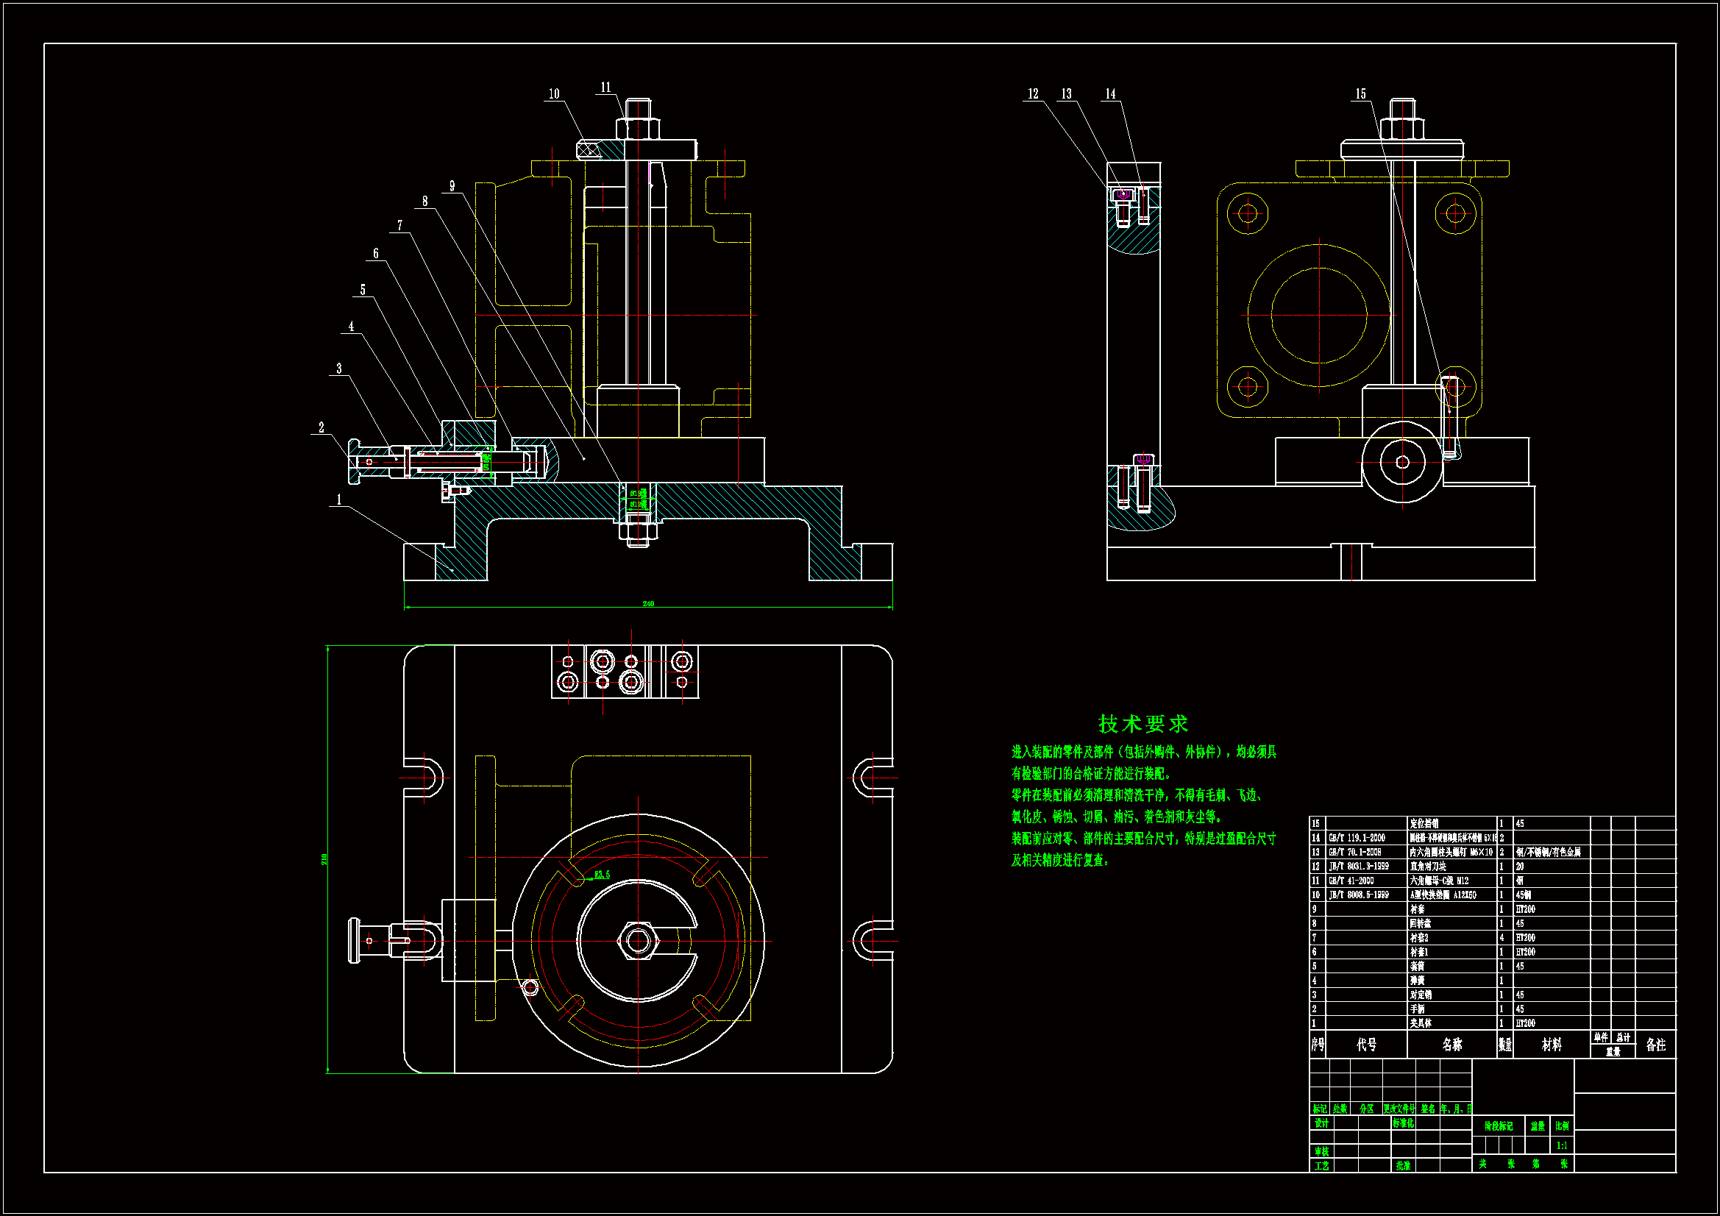Click the hex nut in plan view
This screenshot has width=1720, height=1216.
tap(638, 940)
